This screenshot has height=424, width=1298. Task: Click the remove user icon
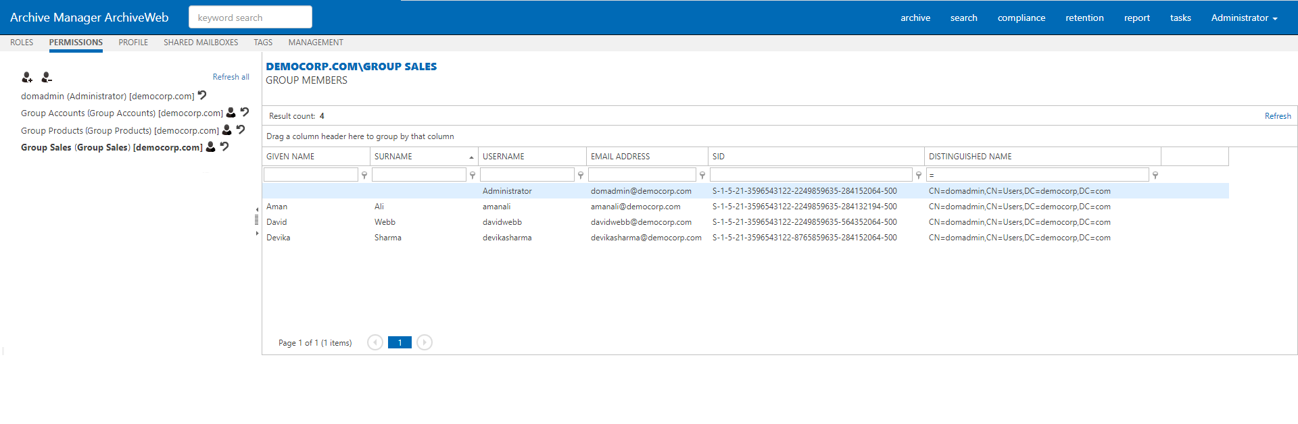tap(47, 78)
